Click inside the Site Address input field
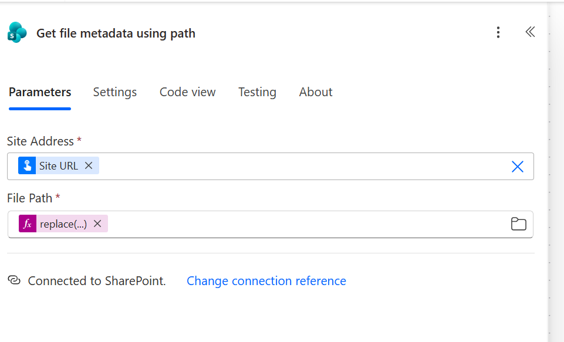This screenshot has height=342, width=564. [271, 167]
